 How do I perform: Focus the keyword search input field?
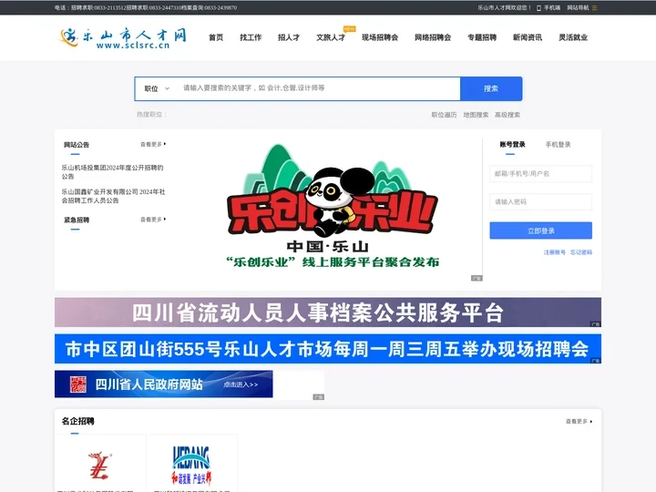point(319,88)
